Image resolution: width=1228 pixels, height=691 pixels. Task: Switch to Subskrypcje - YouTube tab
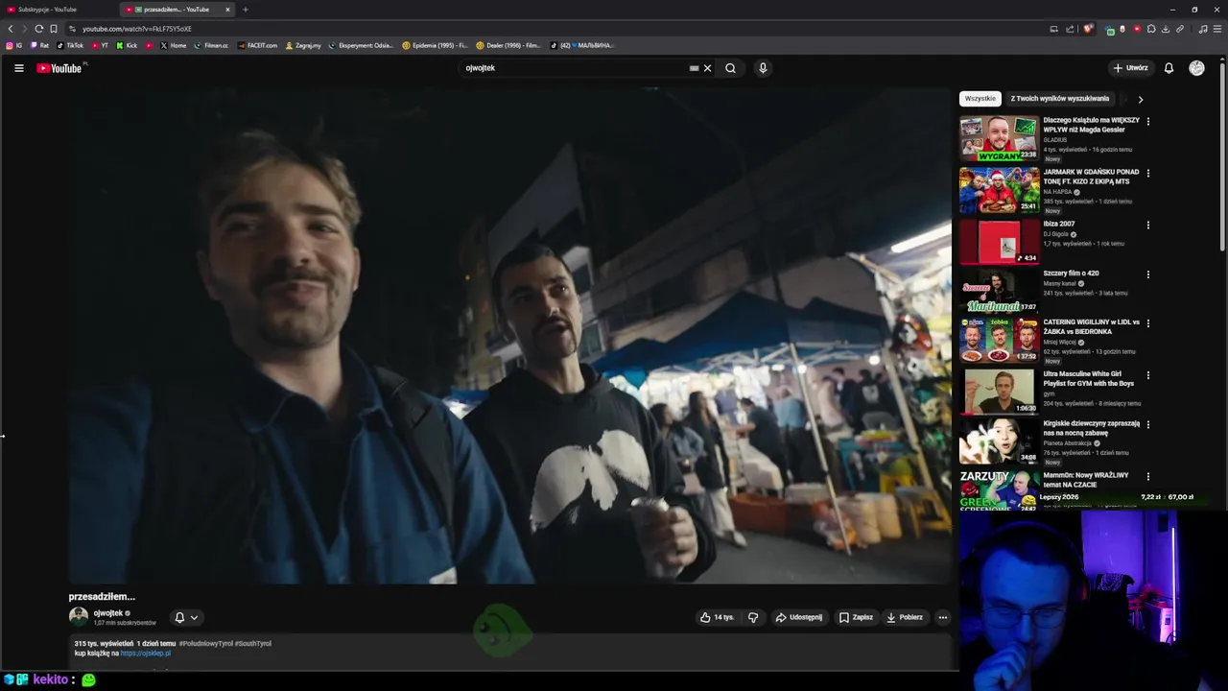(x=58, y=10)
